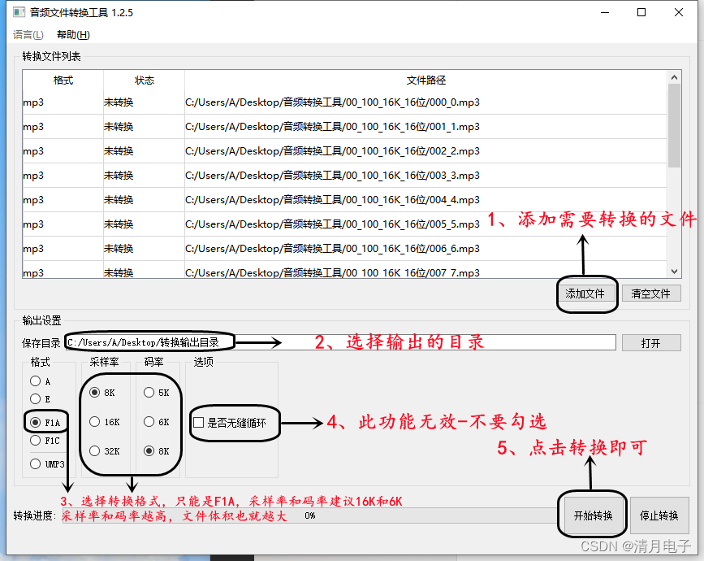The height and width of the screenshot is (561, 704).
Task: Select the row with file 001_1.mp3
Action: coord(345,127)
